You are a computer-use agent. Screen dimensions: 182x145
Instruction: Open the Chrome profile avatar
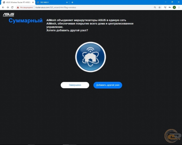pos(174,7)
